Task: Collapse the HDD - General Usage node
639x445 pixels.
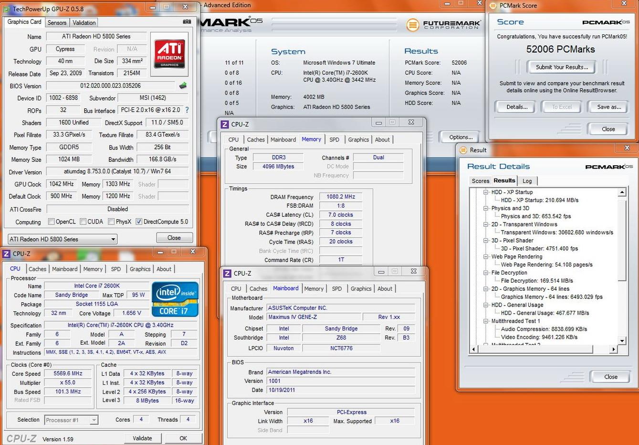Action: (485, 305)
